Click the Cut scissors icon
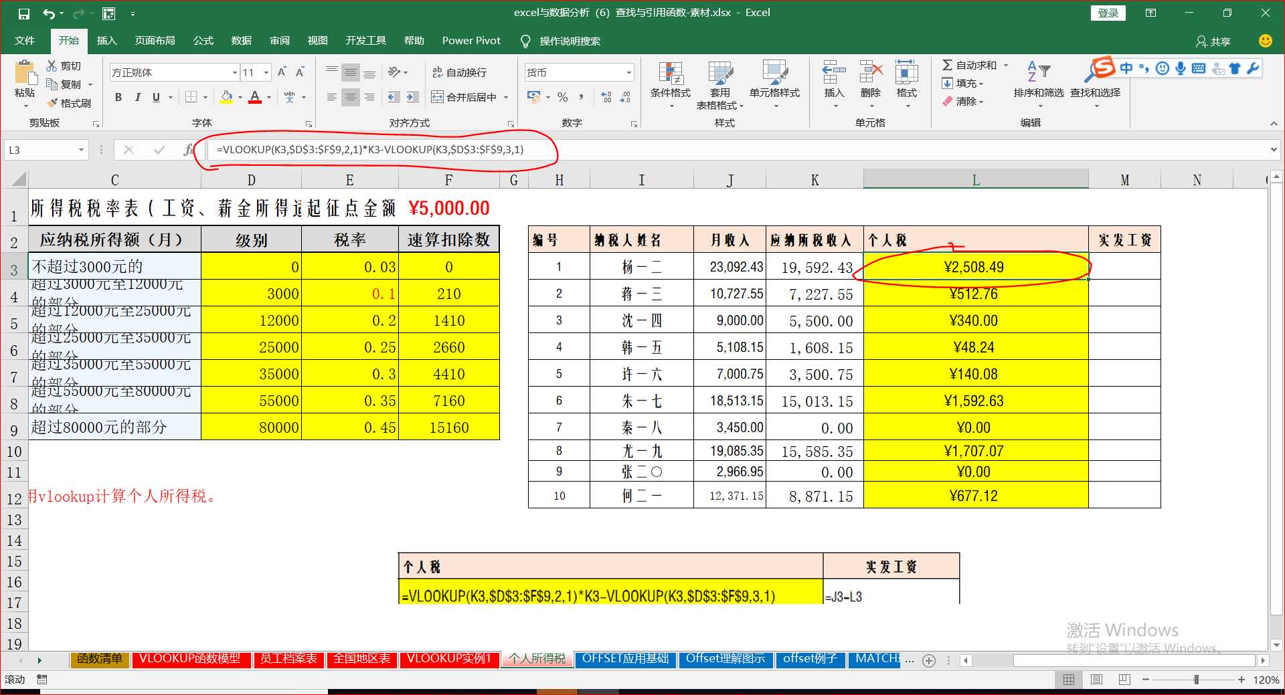This screenshot has height=695, width=1285. pos(52,66)
